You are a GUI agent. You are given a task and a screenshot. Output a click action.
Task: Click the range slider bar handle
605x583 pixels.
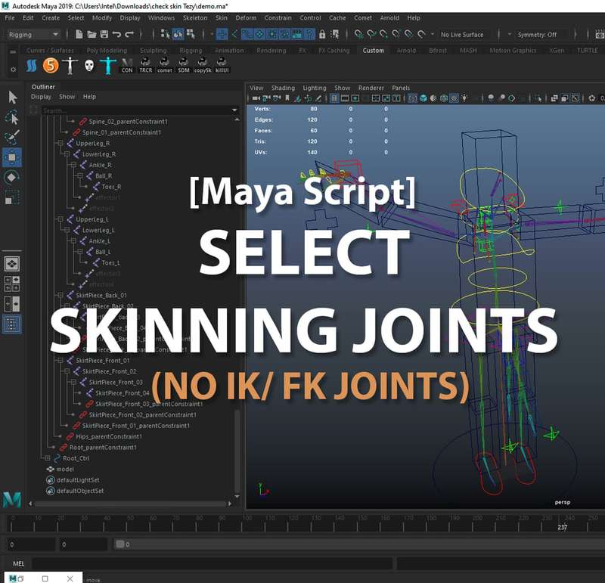tap(120, 544)
